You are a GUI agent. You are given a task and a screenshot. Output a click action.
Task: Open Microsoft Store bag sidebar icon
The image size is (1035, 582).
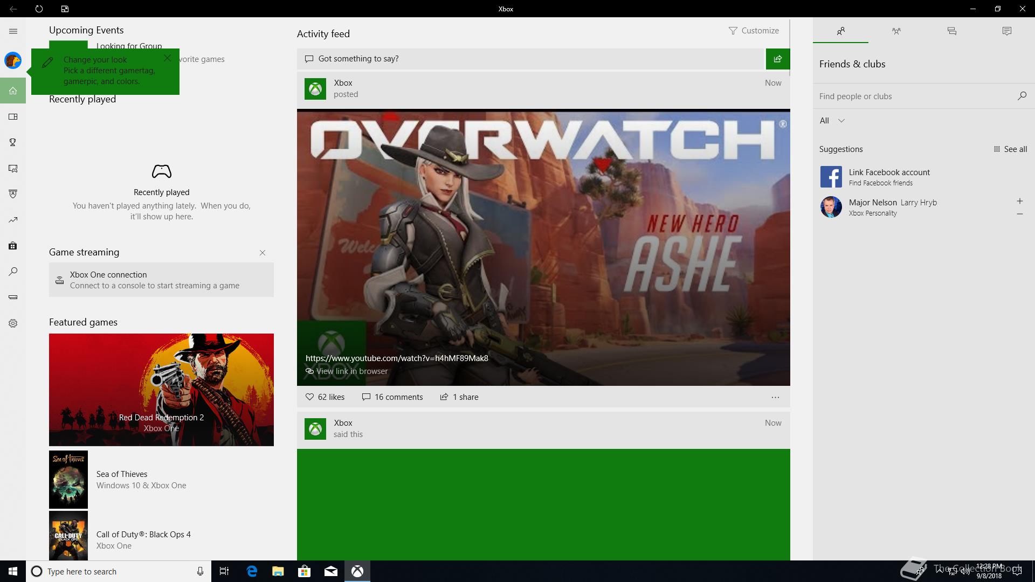coord(13,246)
